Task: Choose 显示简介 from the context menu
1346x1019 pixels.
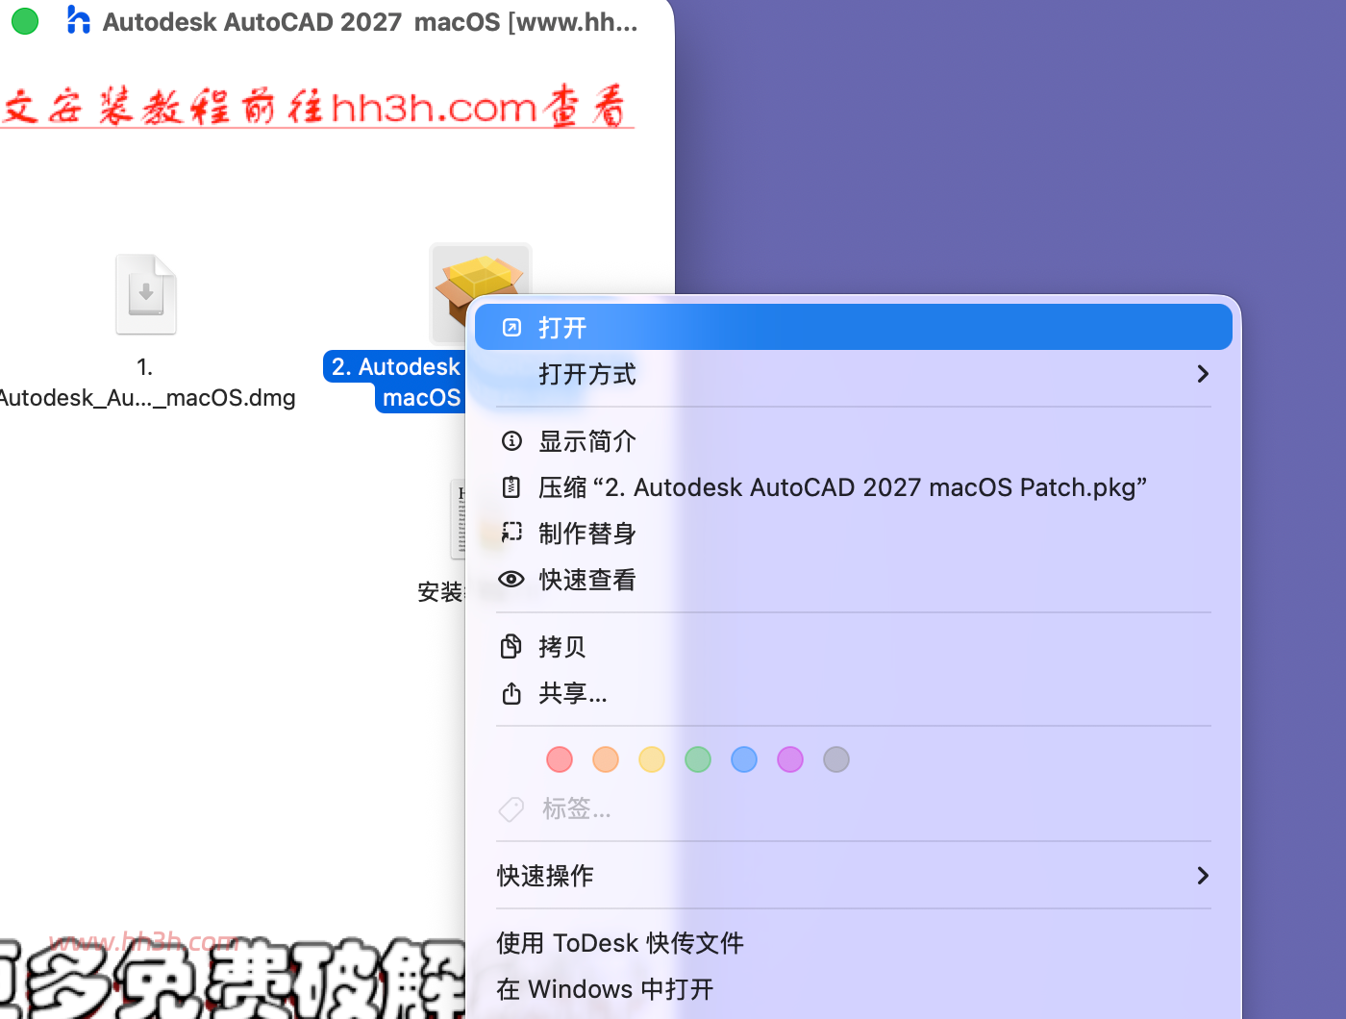Action: tap(854, 441)
